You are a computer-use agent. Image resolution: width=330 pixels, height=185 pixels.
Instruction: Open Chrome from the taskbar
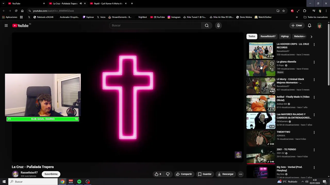point(62,182)
